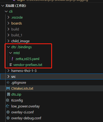Select the child_image folder
This screenshot has height=122, width=103.
[x=20, y=41]
